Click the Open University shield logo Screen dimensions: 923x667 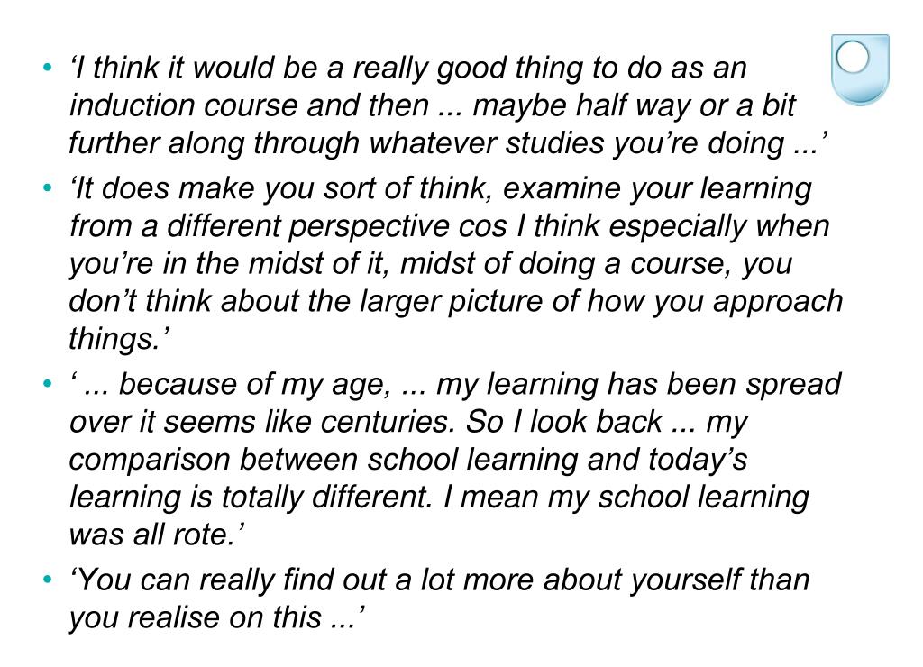click(859, 70)
